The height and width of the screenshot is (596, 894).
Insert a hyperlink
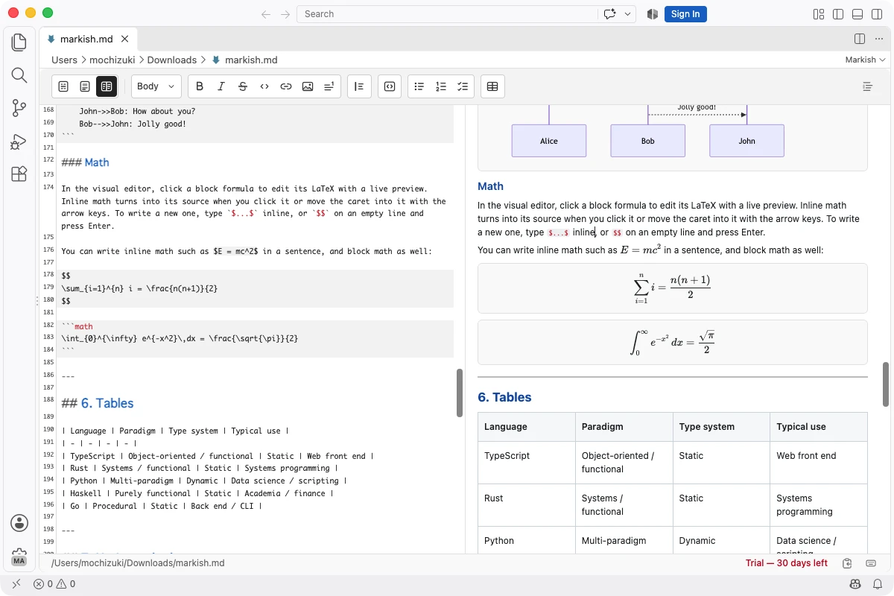click(x=286, y=86)
